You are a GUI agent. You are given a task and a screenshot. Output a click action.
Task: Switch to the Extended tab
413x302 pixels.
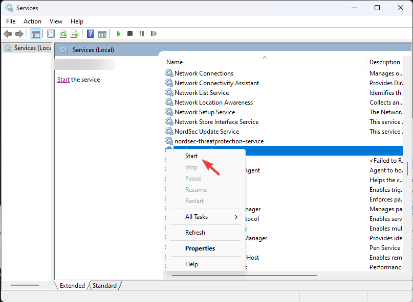pos(72,286)
